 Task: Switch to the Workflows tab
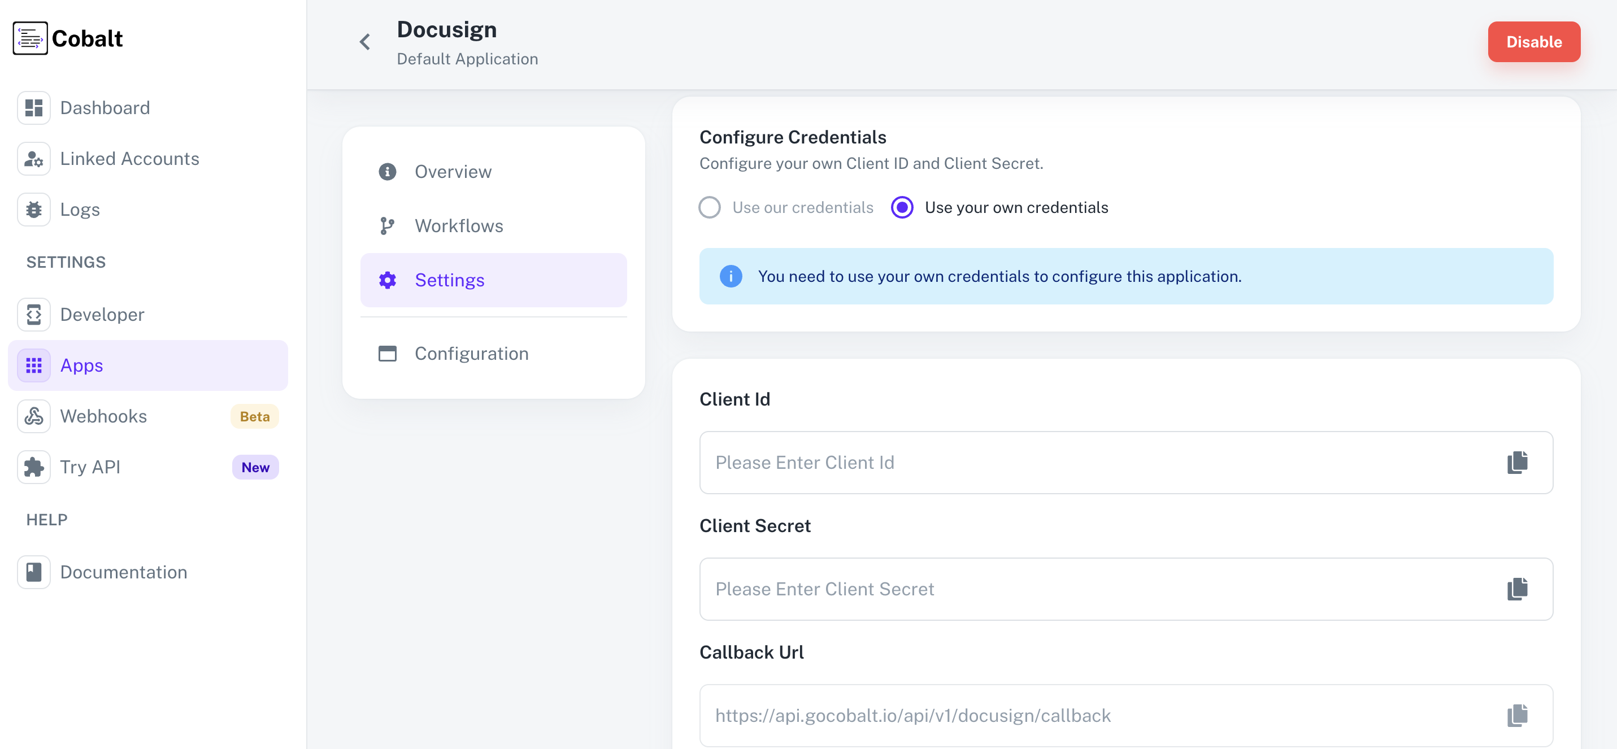point(459,225)
